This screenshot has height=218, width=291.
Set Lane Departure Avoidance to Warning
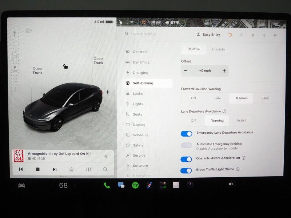coord(217,121)
